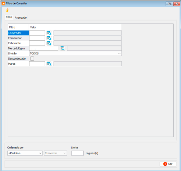Expand the Divisão TODOS dropdown
Screen dimensions: 181x171
click(x=75, y=53)
